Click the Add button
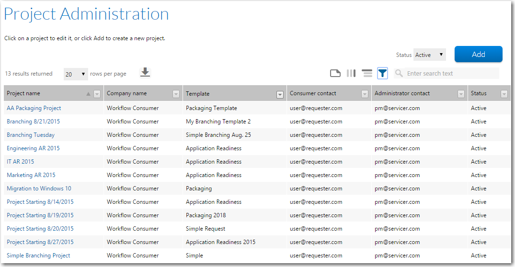 coord(478,54)
